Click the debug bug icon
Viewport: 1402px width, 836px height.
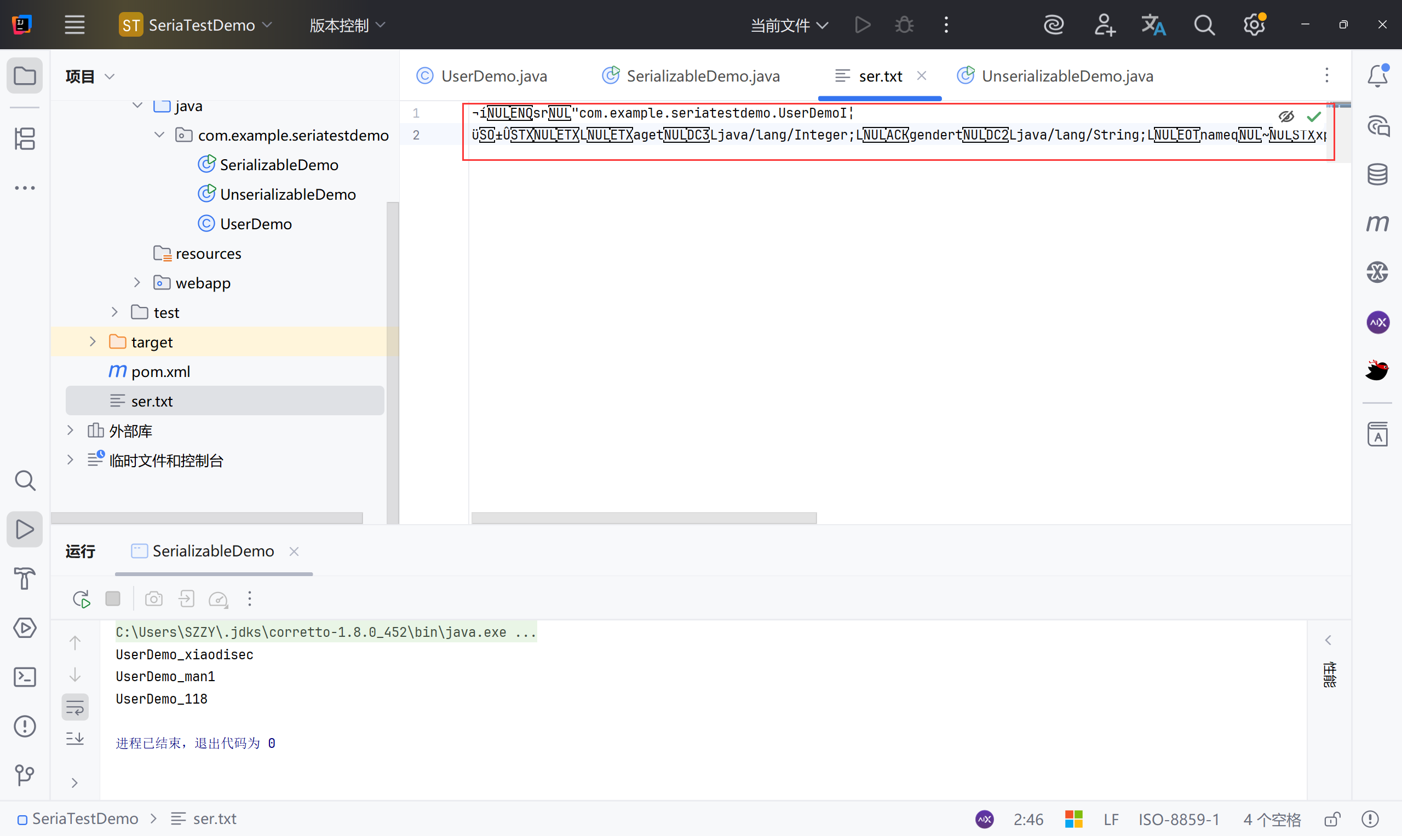point(904,25)
